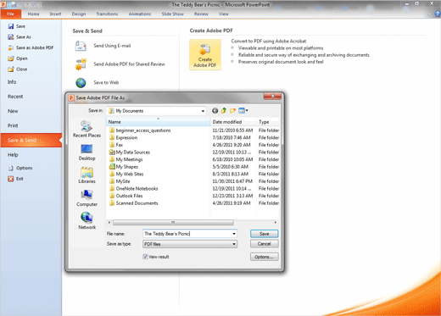Click the horizontal scrollbar in file list
Viewport: 441px width, 316px height.
coord(173,223)
